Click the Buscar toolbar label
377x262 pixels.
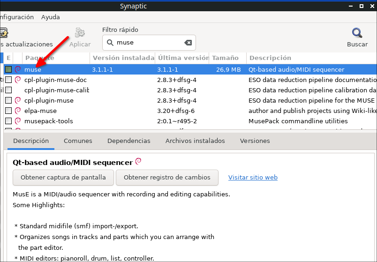click(x=357, y=45)
